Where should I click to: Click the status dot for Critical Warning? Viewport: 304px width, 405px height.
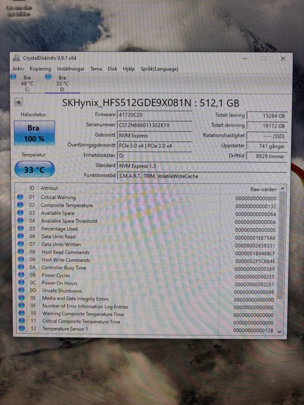pyautogui.click(x=20, y=197)
